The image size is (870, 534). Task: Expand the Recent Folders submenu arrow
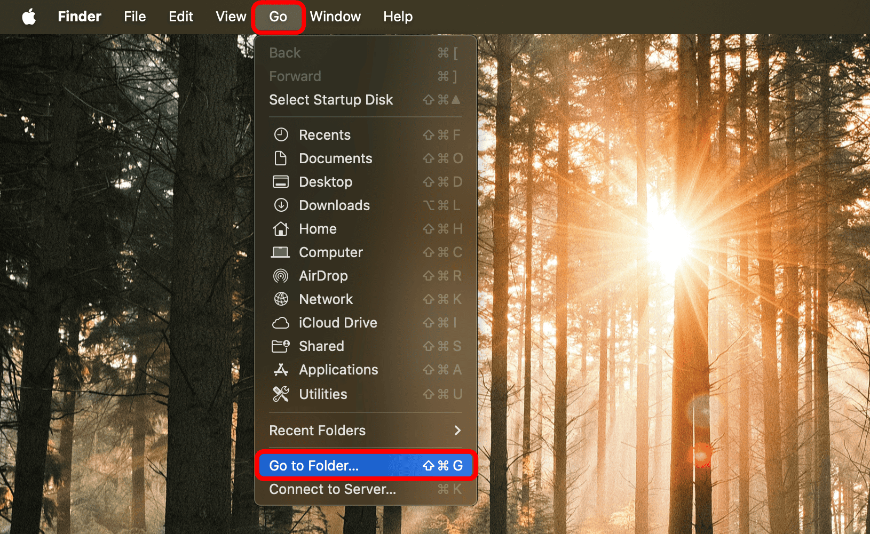(x=457, y=431)
